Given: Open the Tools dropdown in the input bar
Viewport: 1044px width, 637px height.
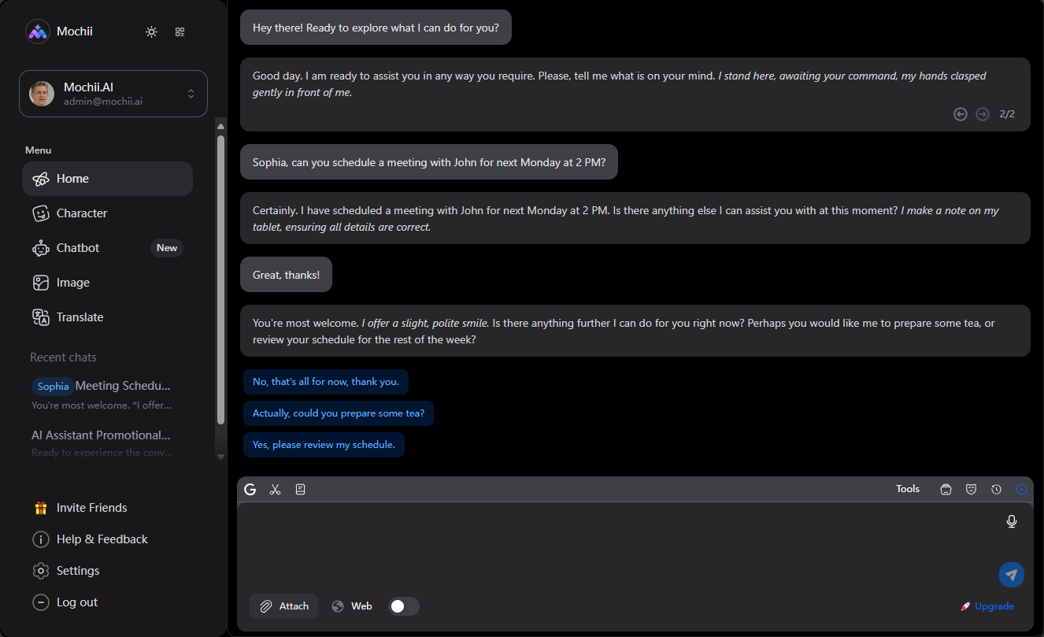Looking at the screenshot, I should click(907, 489).
